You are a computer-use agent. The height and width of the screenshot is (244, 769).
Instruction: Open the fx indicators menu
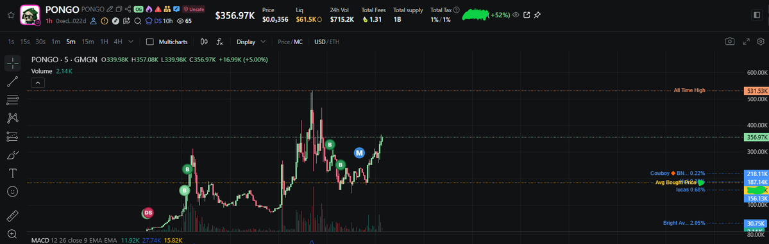point(220,42)
